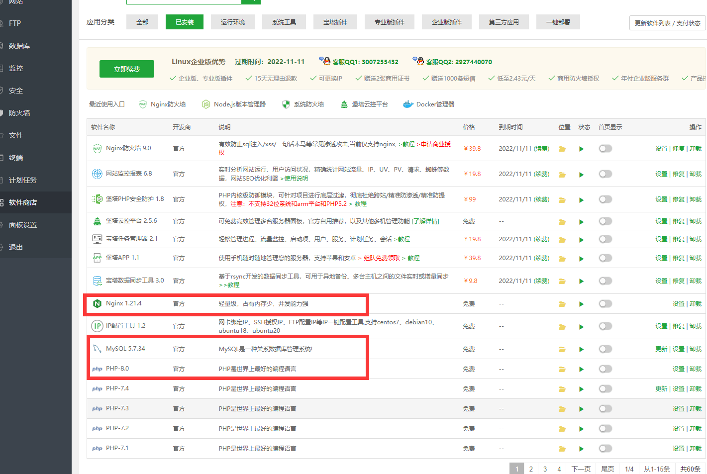Open 堡塔云控平台 shortcut in recent entries
Viewport: 707px width, 474px height.
[364, 104]
